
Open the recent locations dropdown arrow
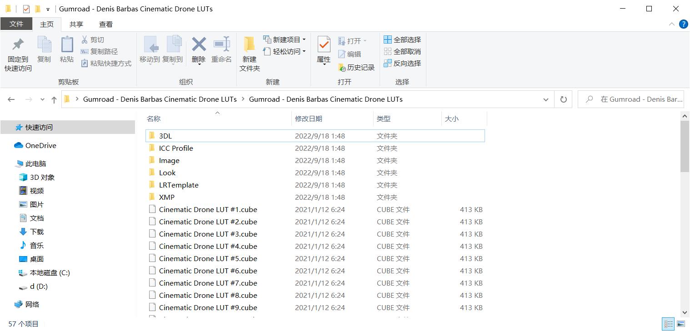point(42,99)
